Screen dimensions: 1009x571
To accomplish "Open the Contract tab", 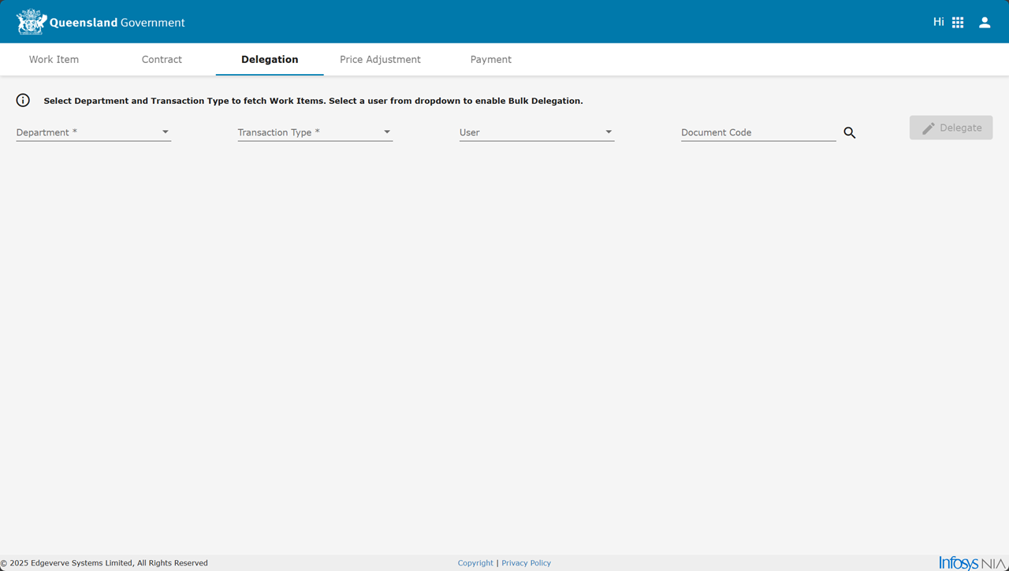I will coord(162,59).
